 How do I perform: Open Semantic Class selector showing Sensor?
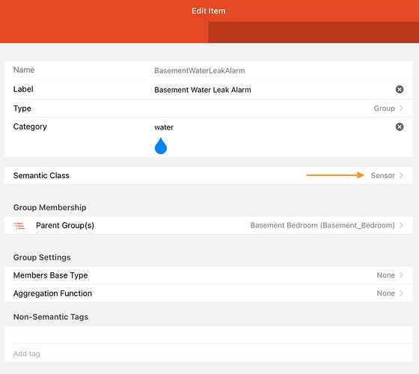click(x=209, y=176)
